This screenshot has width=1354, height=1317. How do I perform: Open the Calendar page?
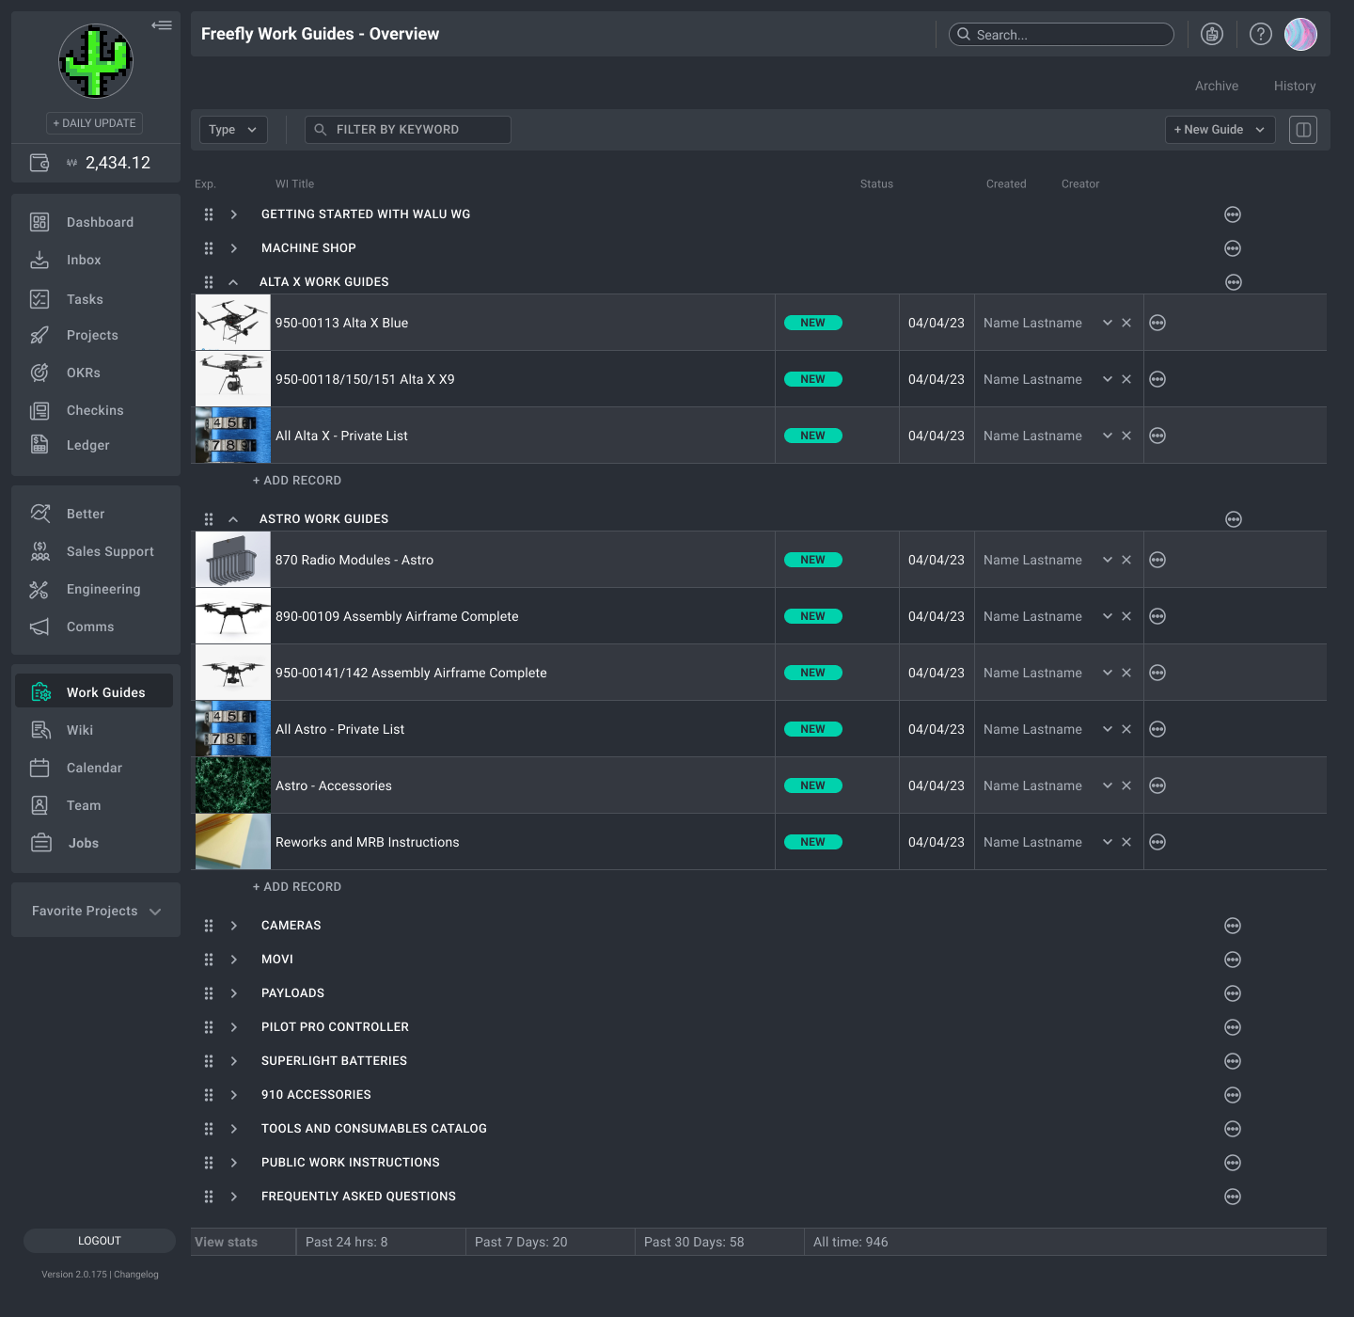pos(94,768)
